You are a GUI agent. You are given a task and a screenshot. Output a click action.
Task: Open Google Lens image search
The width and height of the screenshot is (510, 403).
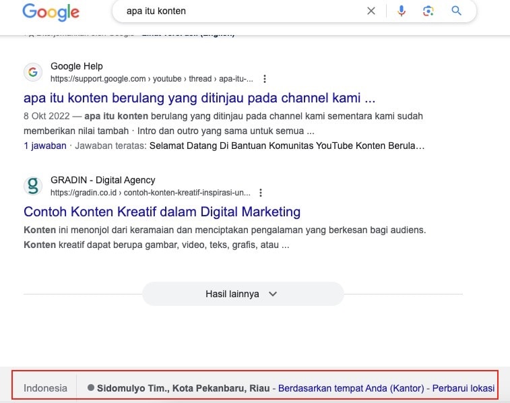tap(428, 11)
